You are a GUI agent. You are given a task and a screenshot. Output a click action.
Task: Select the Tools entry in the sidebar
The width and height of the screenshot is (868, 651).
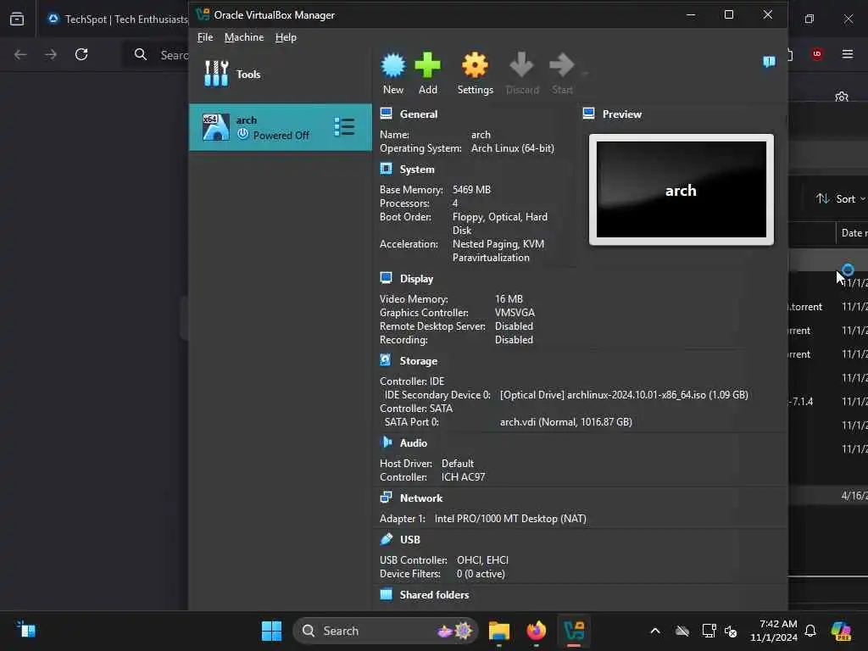[280, 75]
